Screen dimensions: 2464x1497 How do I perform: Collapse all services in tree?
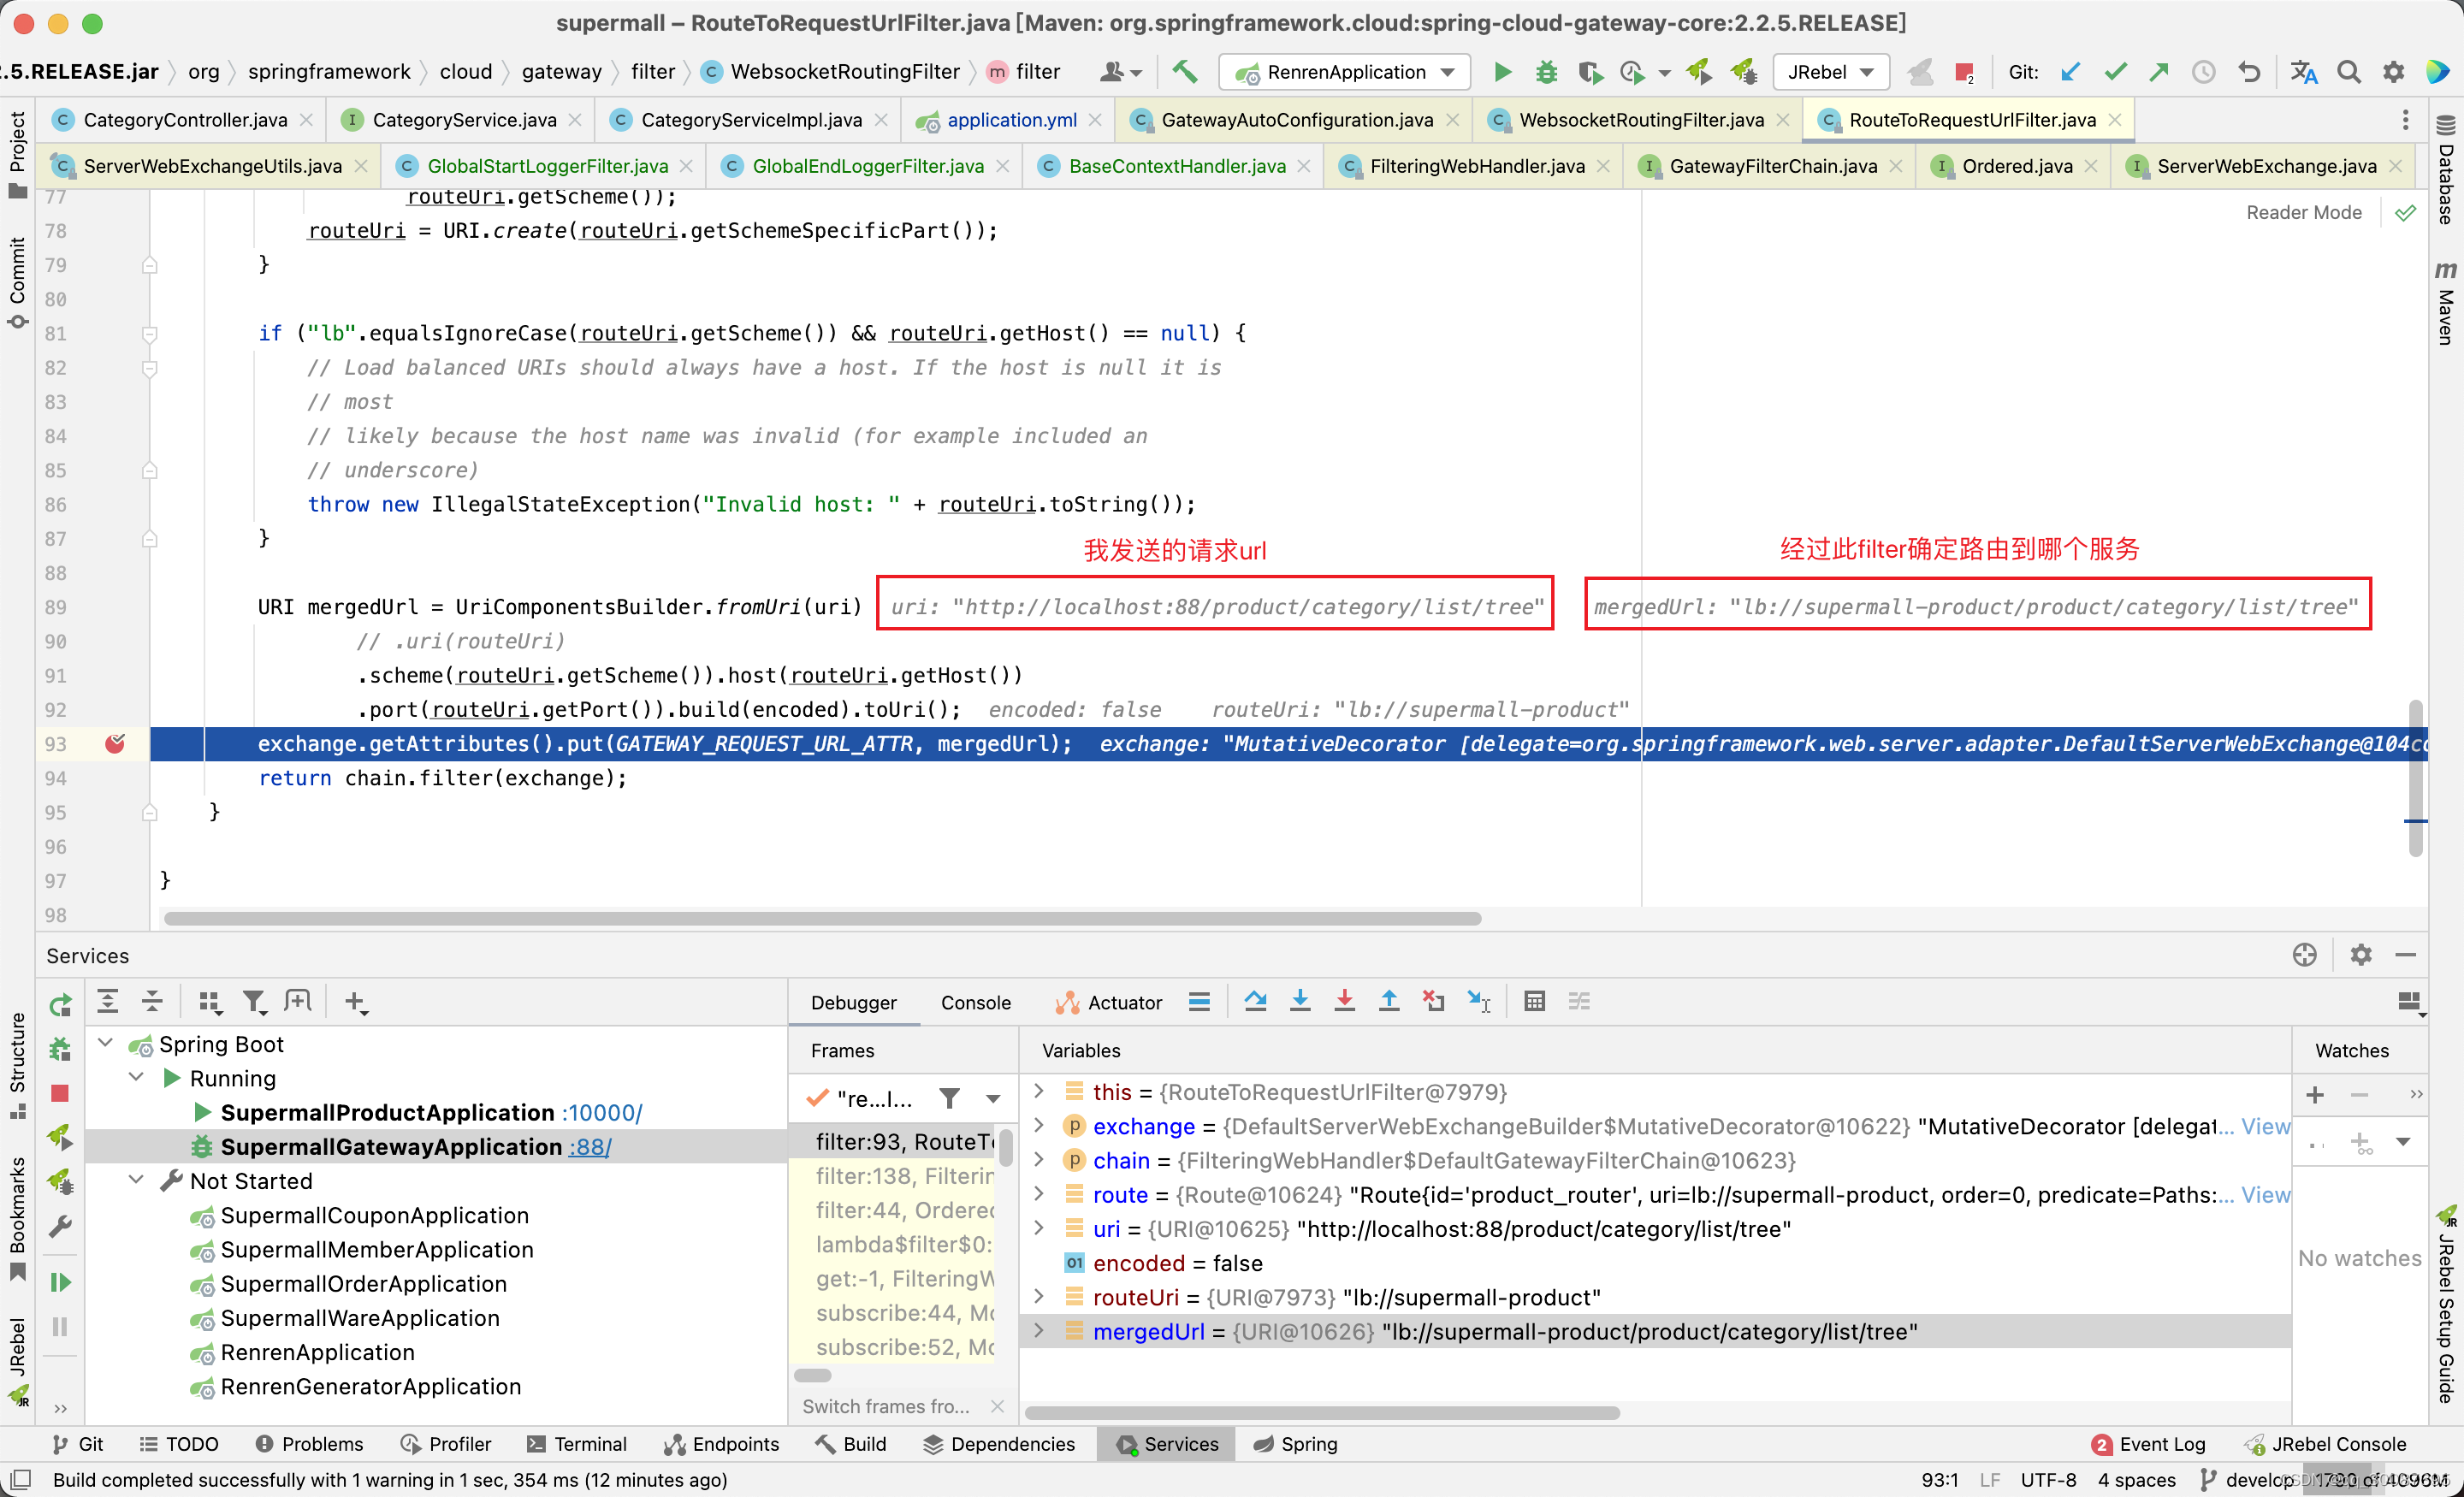click(x=152, y=1001)
